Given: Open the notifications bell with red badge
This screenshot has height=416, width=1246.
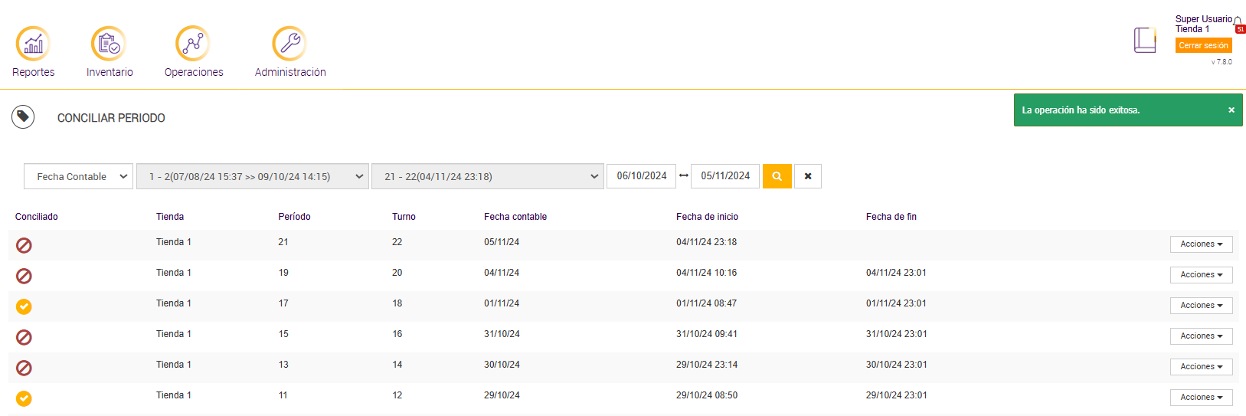Looking at the screenshot, I should (x=1239, y=25).
